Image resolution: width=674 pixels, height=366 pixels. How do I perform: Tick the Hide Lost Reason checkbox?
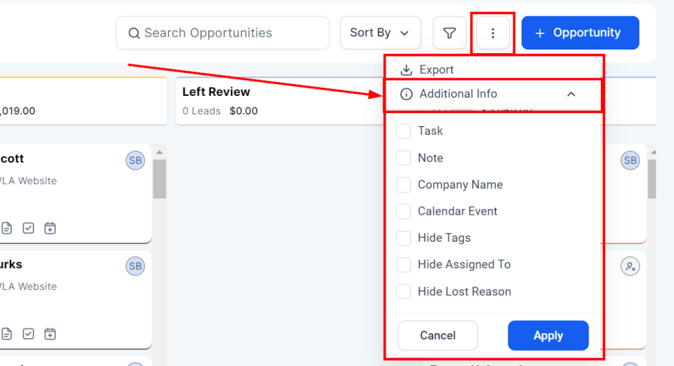pyautogui.click(x=403, y=292)
